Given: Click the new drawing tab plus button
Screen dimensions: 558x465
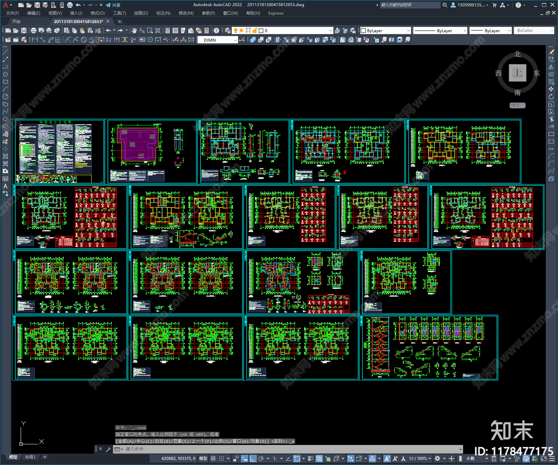Looking at the screenshot, I should pos(120,22).
